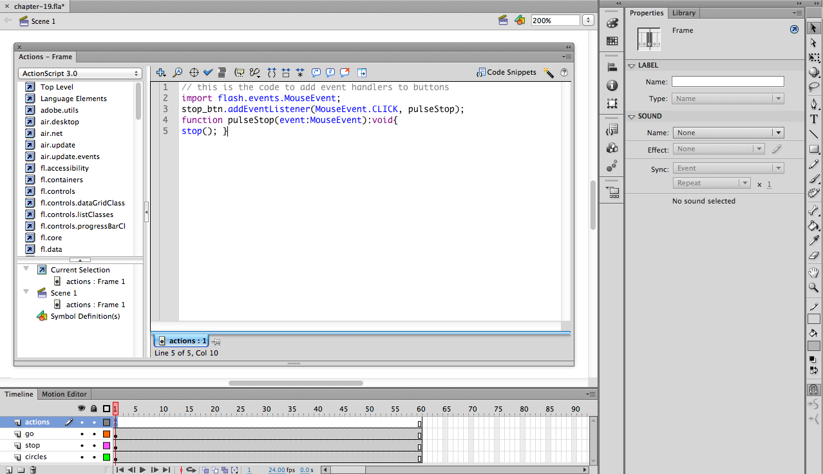Apply a block comment to the code
Image resolution: width=823 pixels, height=474 pixels.
pyautogui.click(x=315, y=72)
